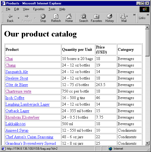Open the File menu
This screenshot has width=151, height=152.
click(8, 9)
